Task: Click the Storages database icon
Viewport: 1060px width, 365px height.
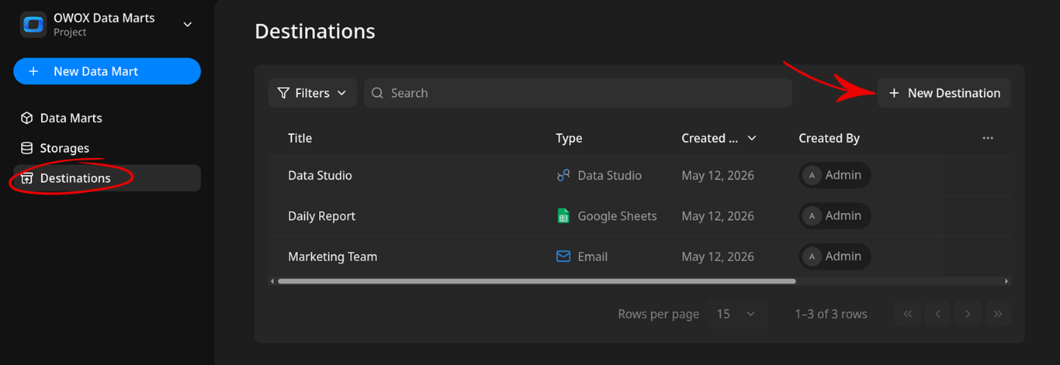Action: pyautogui.click(x=26, y=148)
